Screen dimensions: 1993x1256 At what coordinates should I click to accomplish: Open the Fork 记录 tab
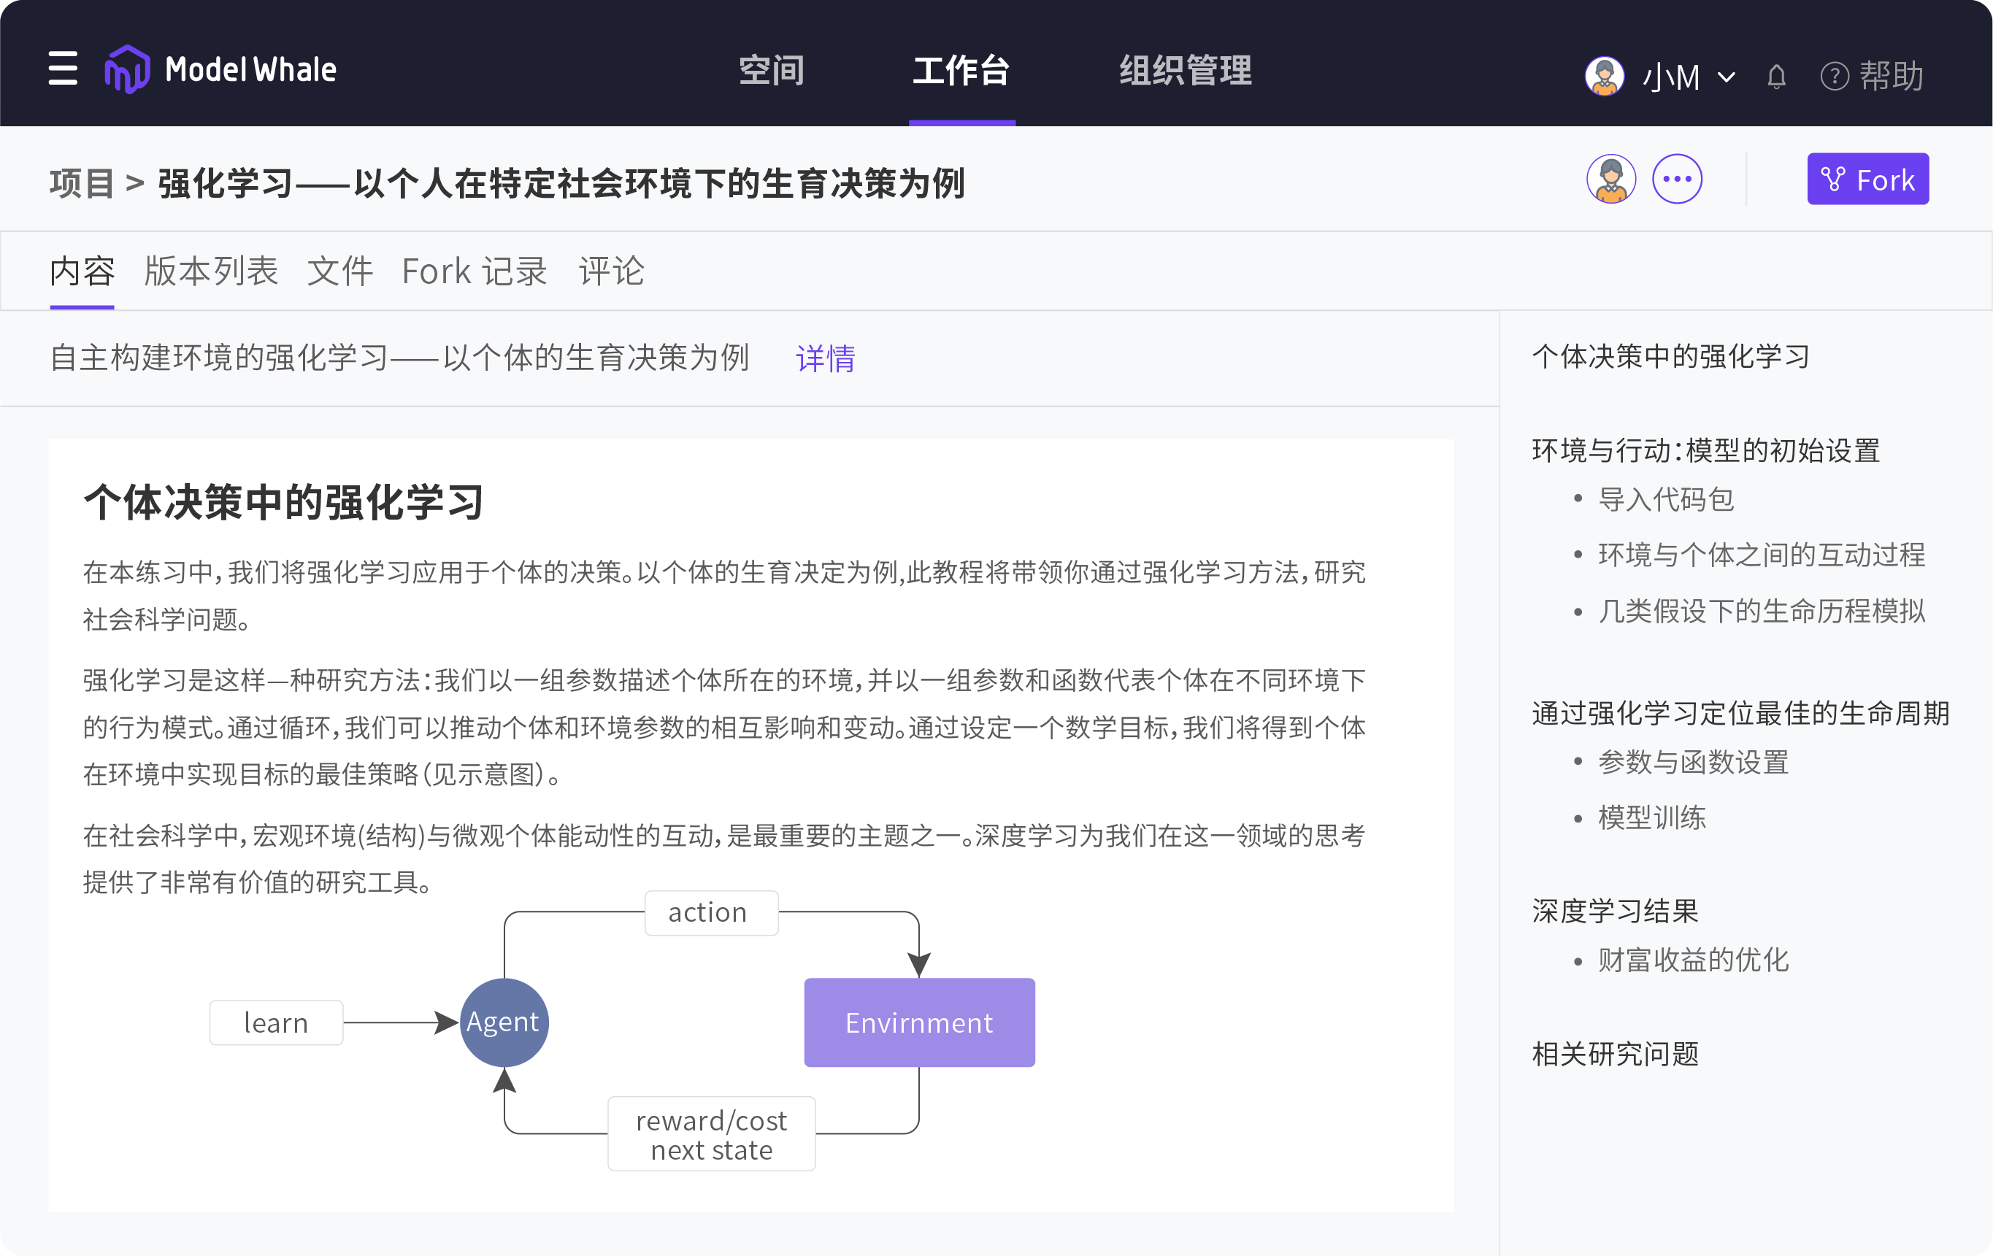click(x=475, y=271)
